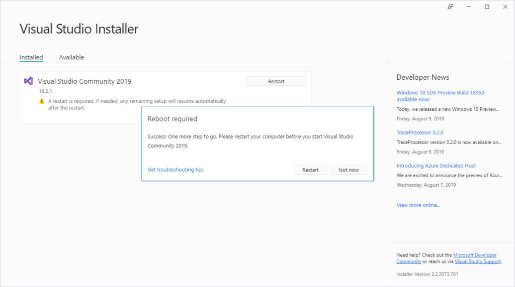The image size is (515, 287).
Task: Click Restart in Visual Studio Community card
Action: coord(276,81)
